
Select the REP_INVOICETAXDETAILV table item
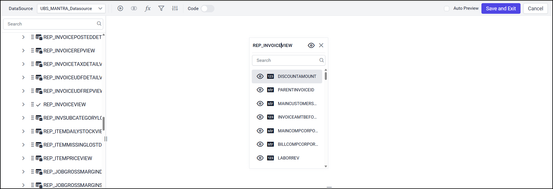click(72, 64)
